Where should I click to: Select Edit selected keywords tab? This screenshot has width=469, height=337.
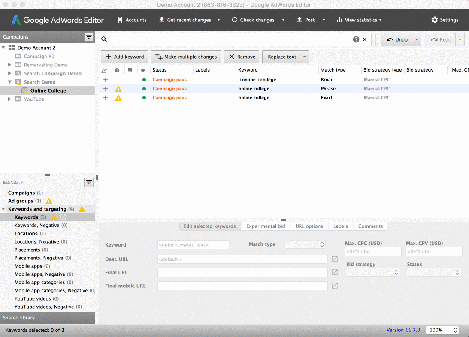click(x=210, y=226)
